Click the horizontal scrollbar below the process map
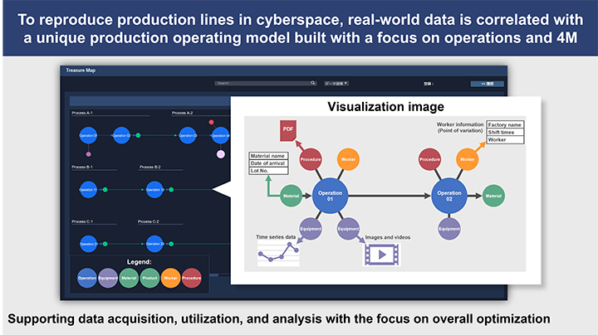This screenshot has height=335, width=598. coord(213,274)
